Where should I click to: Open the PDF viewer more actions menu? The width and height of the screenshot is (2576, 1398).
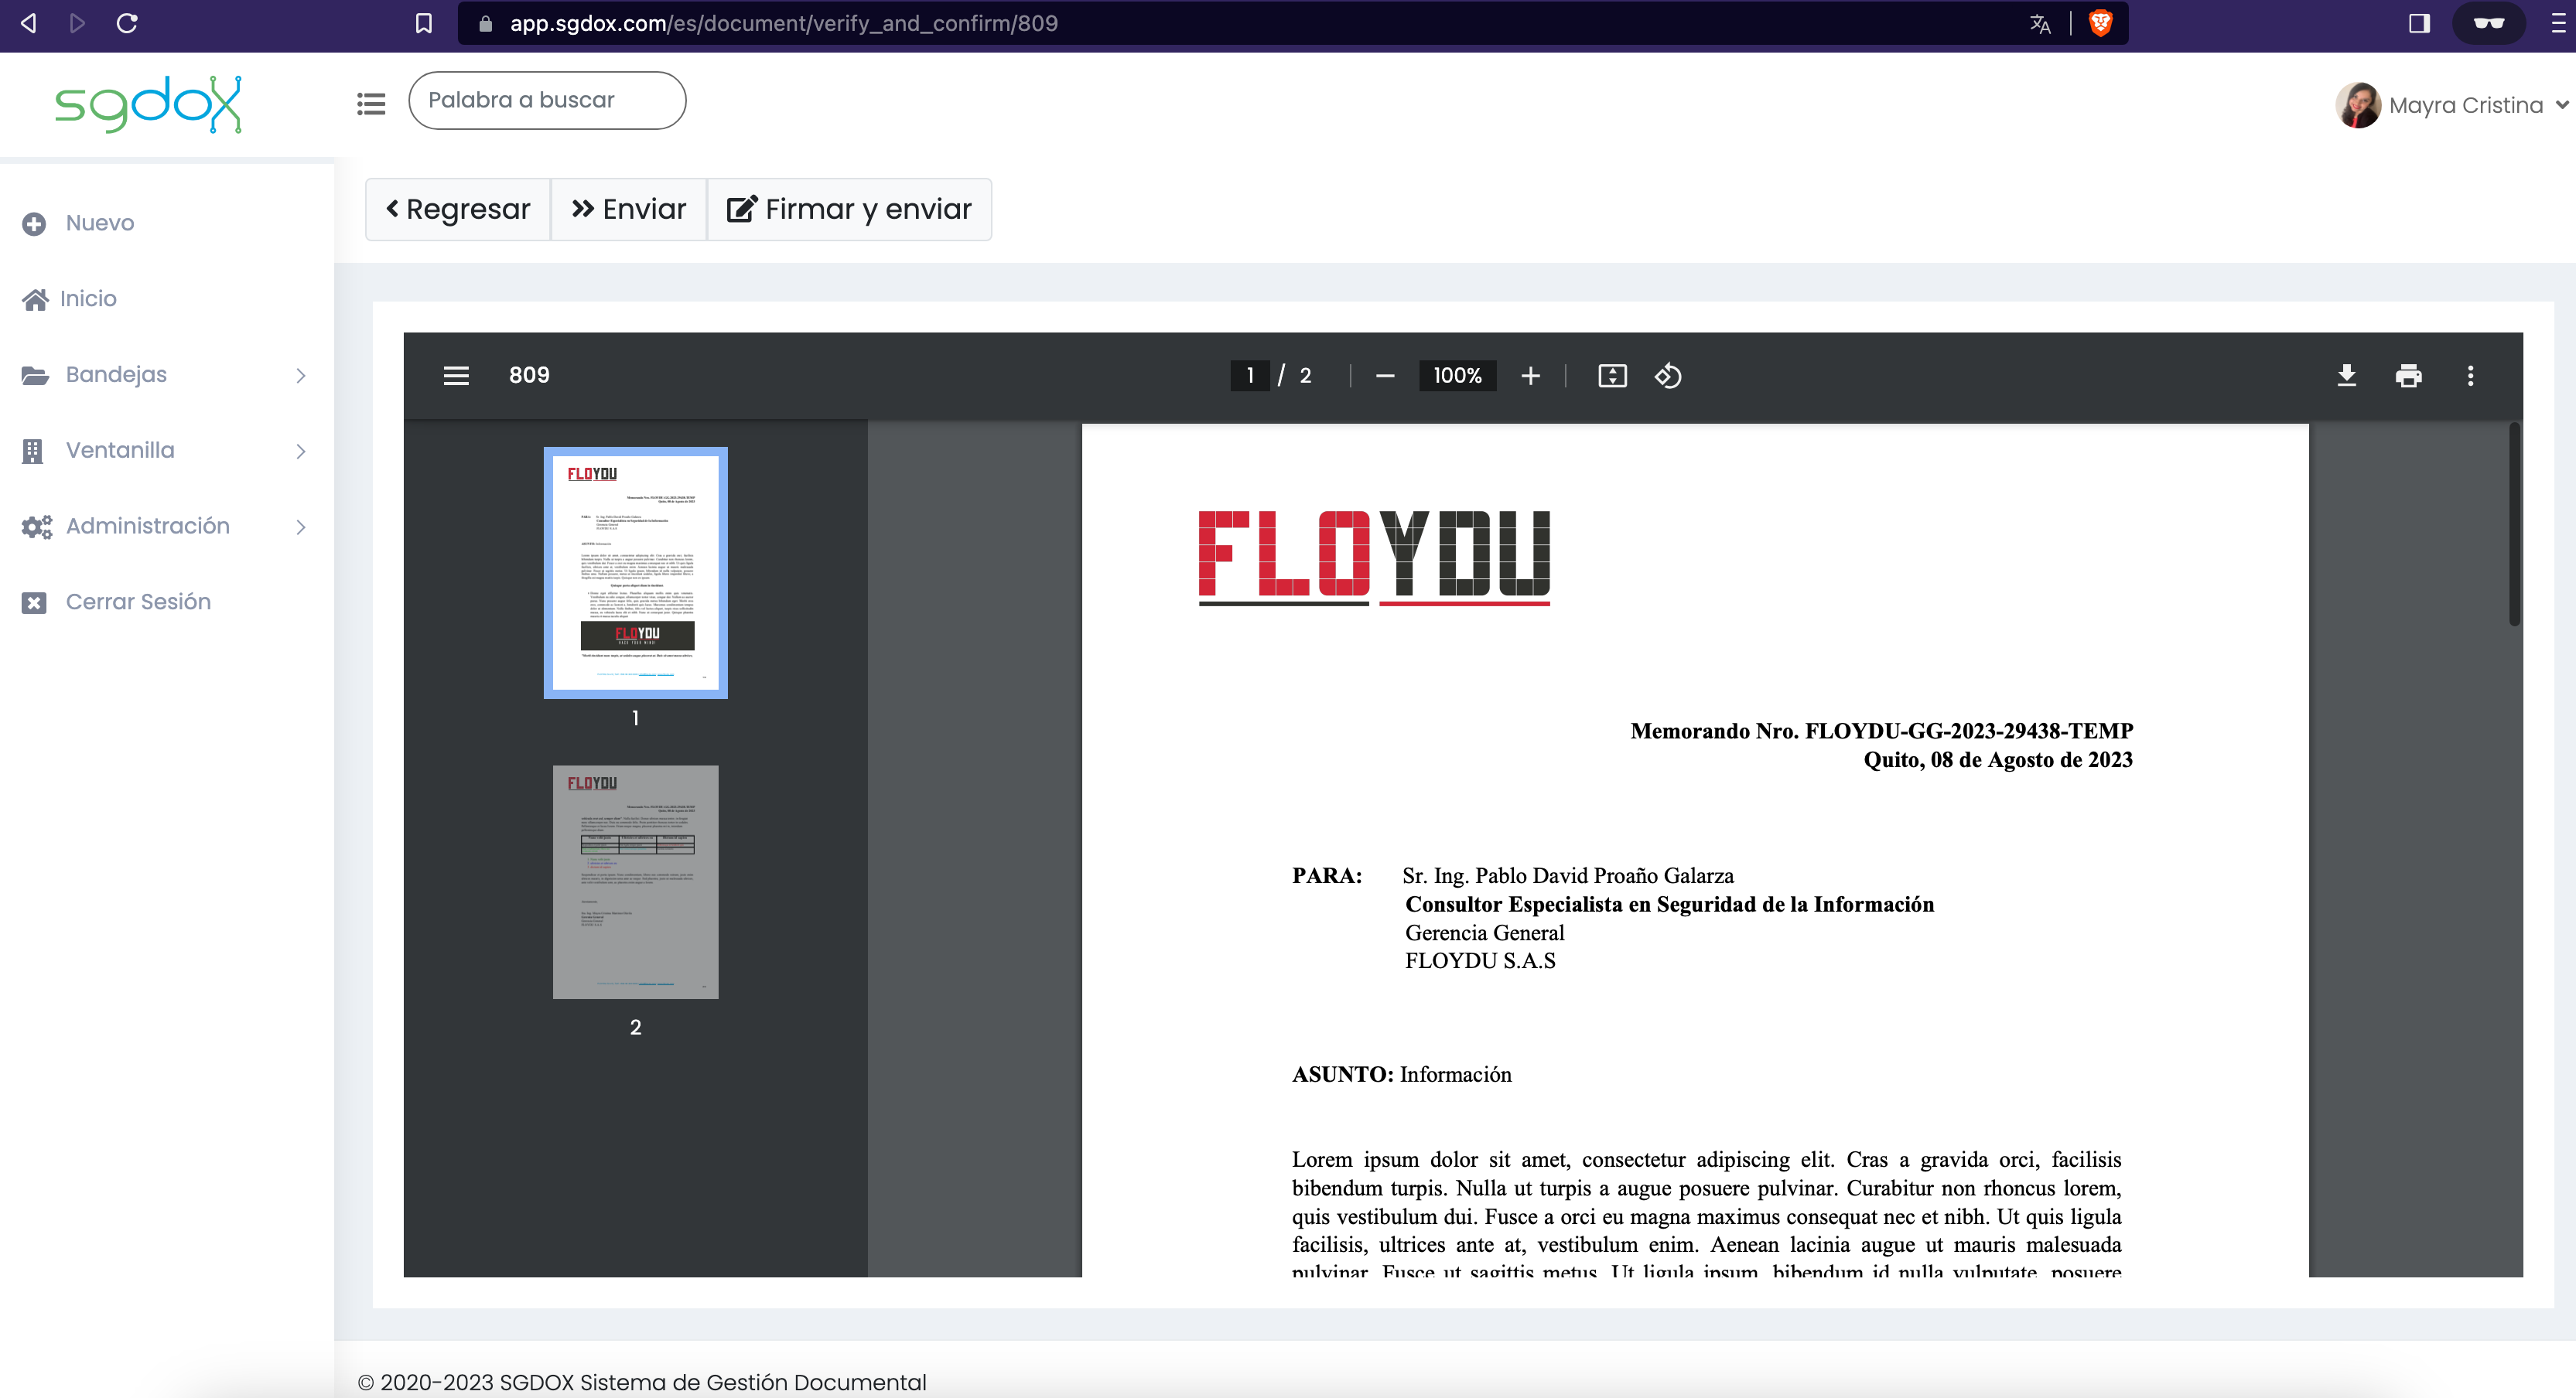2470,376
